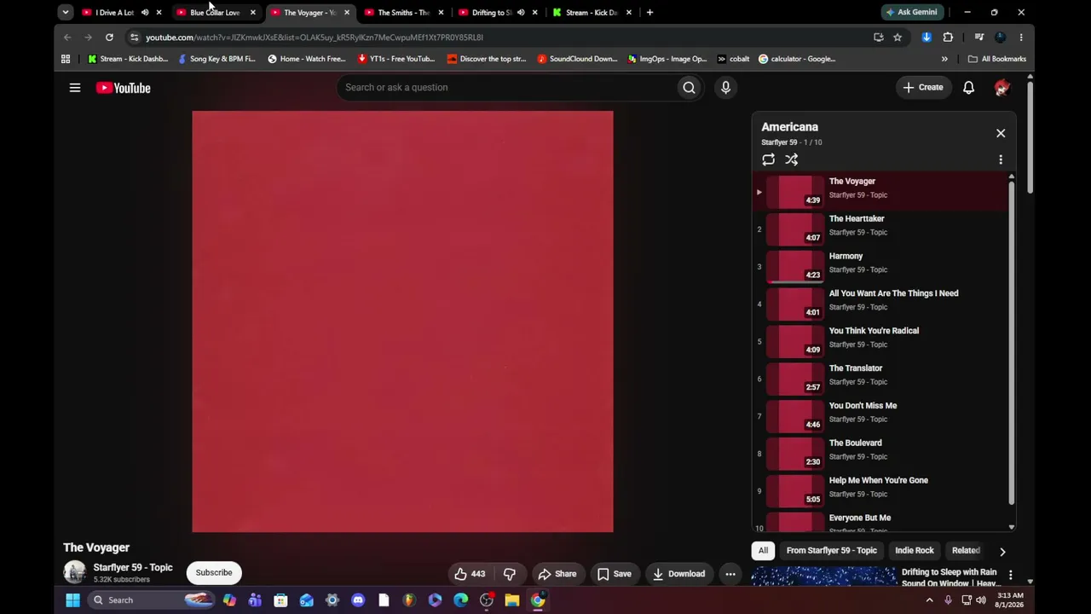Dislike The Voyager video
This screenshot has width=1091, height=614.
(510, 574)
